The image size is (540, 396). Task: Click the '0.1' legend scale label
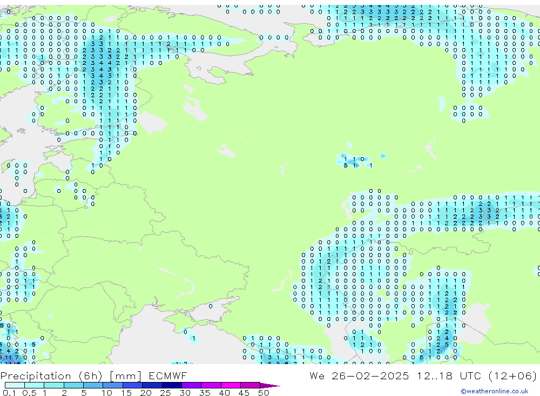(9, 393)
